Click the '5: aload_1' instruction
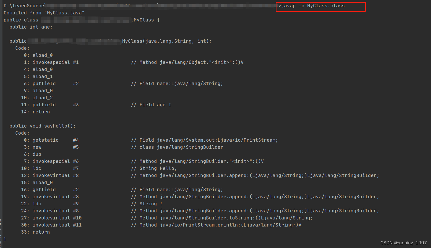This screenshot has height=248, width=431. coord(38,76)
